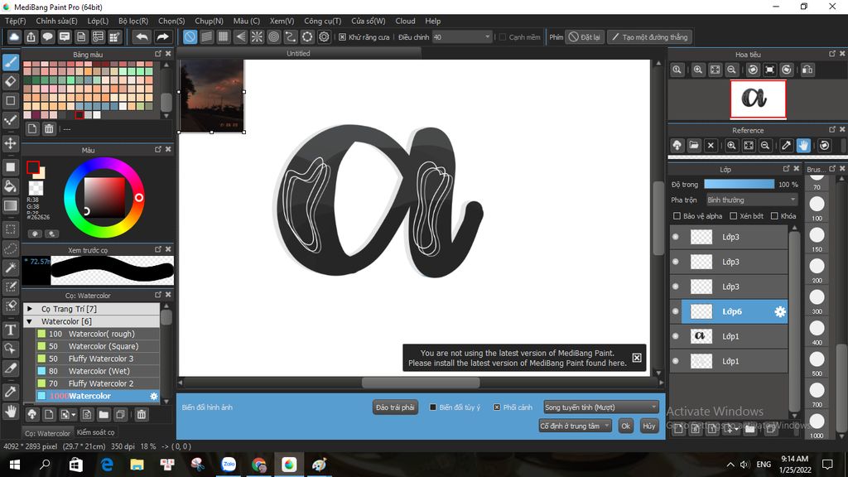Click Tạo một đường thẳng button
The image size is (848, 477).
coord(649,37)
